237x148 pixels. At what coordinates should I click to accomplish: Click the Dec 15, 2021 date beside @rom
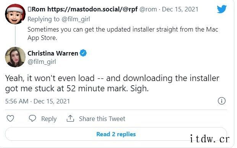coord(180,9)
